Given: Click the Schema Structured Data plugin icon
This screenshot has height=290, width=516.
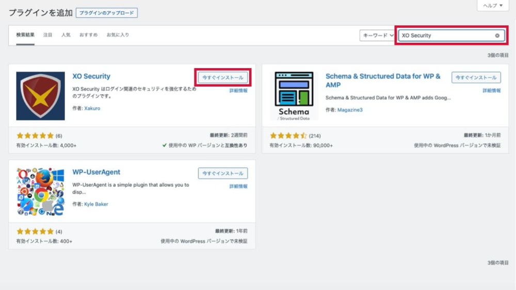Looking at the screenshot, I should (294, 96).
